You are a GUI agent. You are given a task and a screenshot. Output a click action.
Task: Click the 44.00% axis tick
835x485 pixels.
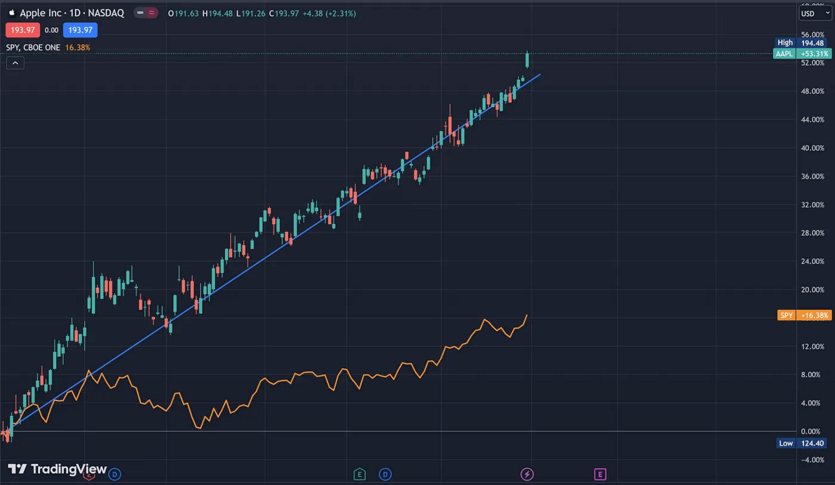click(x=812, y=119)
